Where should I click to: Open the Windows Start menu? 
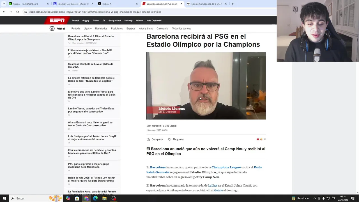(4, 198)
